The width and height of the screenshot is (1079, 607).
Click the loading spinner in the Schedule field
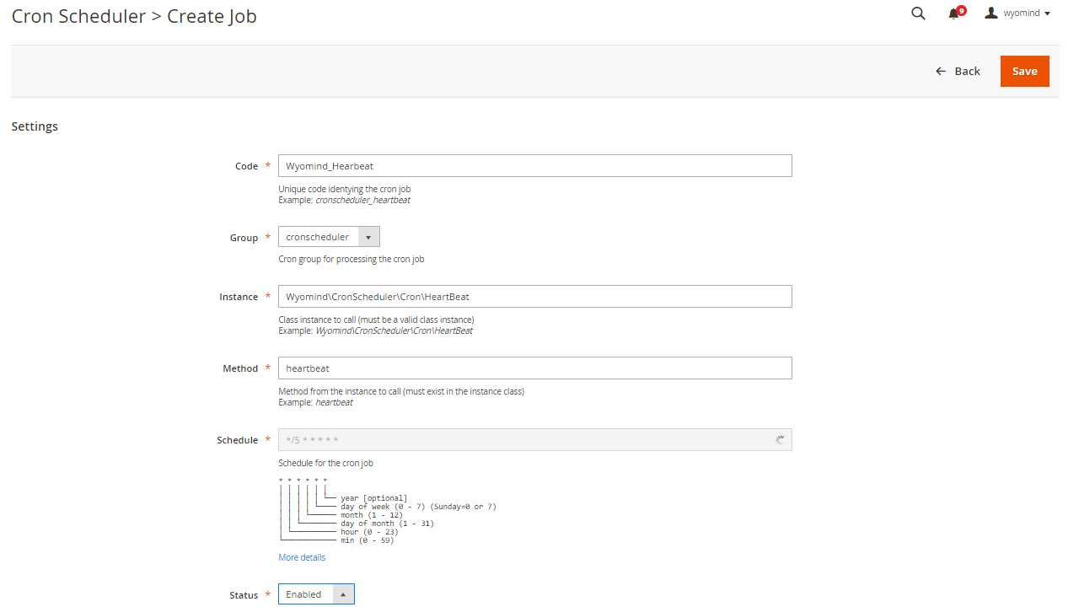point(780,439)
